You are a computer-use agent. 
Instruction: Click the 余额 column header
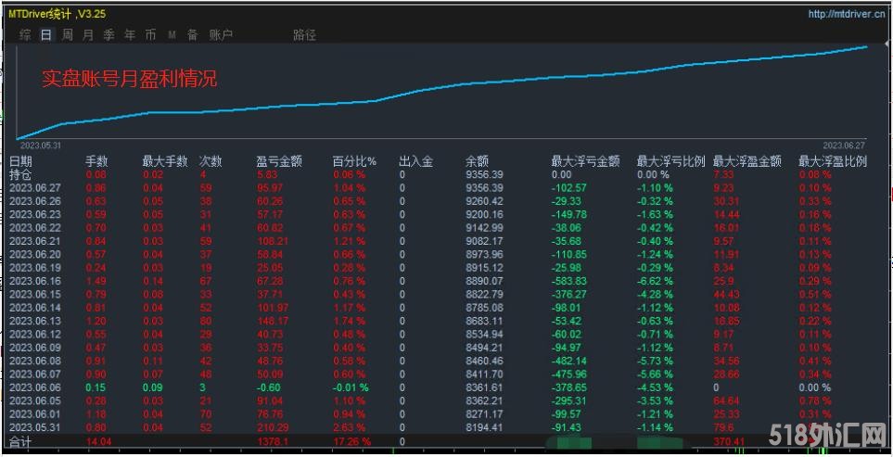477,161
